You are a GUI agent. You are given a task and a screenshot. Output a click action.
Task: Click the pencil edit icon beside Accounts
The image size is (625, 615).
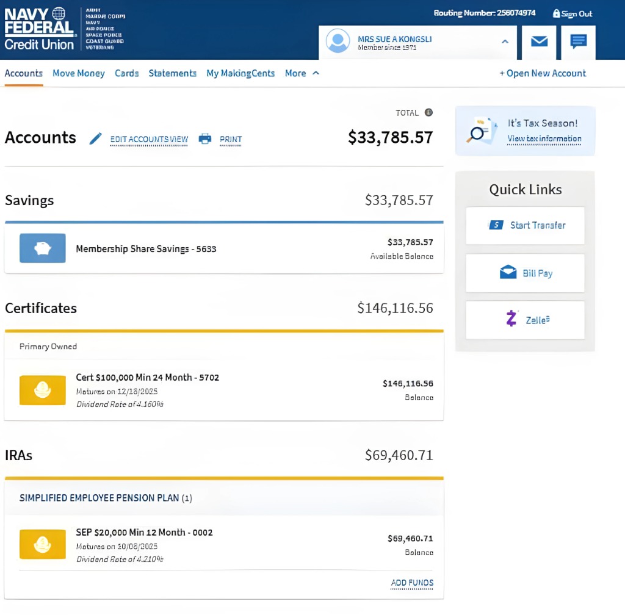(95, 138)
